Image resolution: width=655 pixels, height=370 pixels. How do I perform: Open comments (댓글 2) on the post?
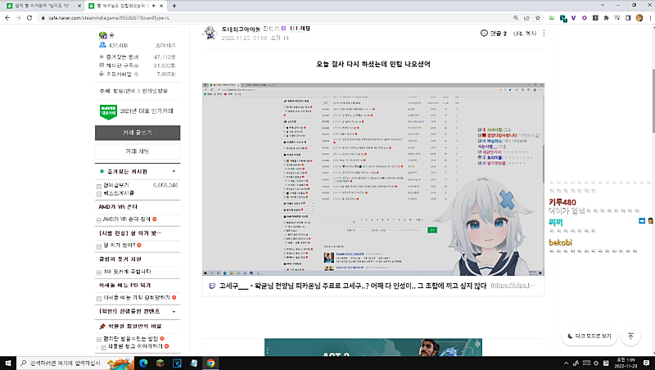494,34
